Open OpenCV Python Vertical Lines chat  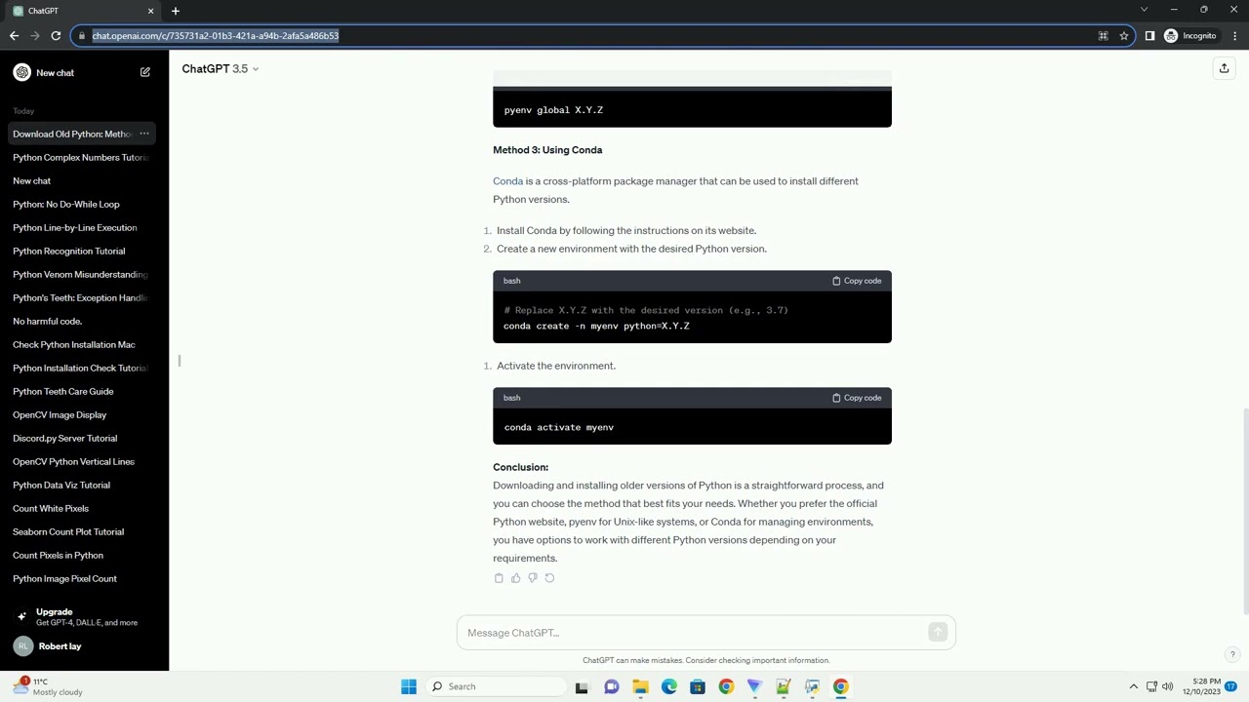coord(84,461)
